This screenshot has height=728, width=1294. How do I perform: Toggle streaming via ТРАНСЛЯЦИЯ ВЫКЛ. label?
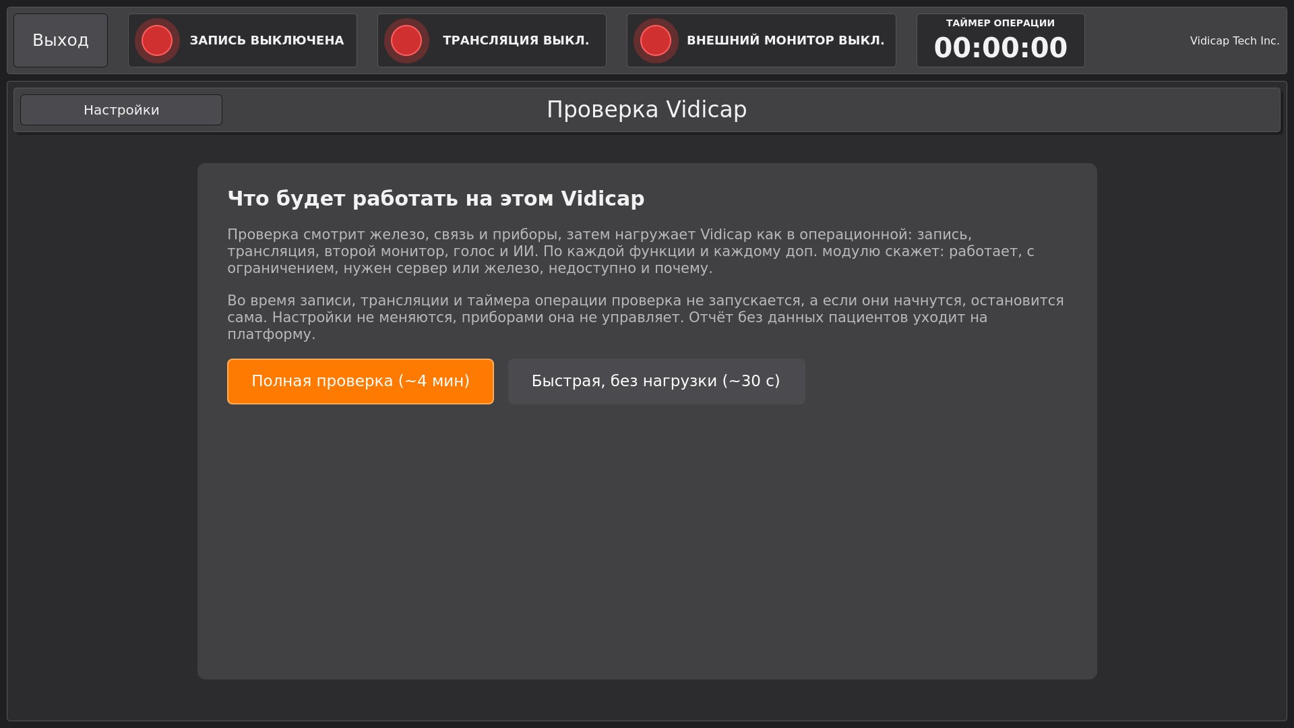[x=516, y=40]
